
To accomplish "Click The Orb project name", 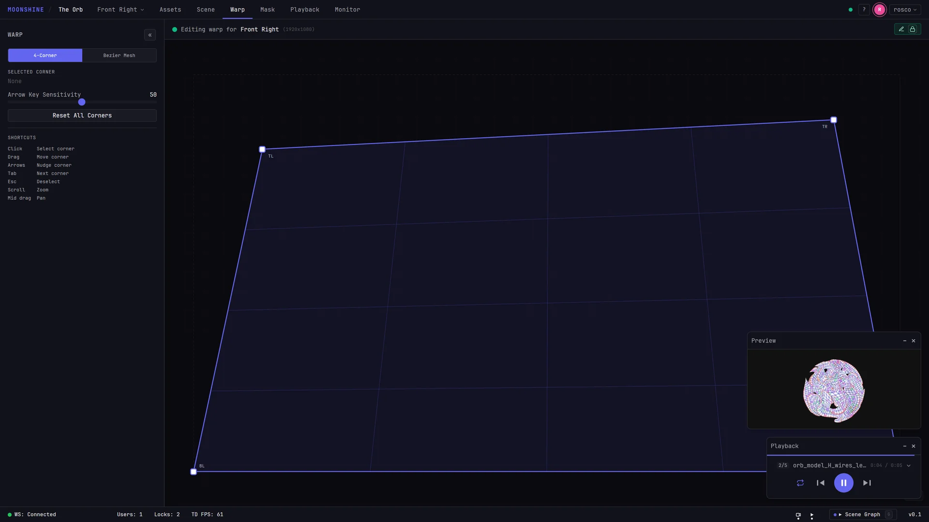I will click(x=71, y=10).
